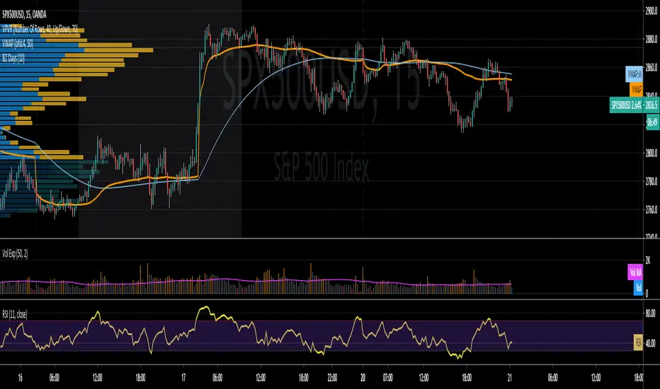Click the 2760.0 price axis value
Screen dimensions: 660x389
(651, 209)
